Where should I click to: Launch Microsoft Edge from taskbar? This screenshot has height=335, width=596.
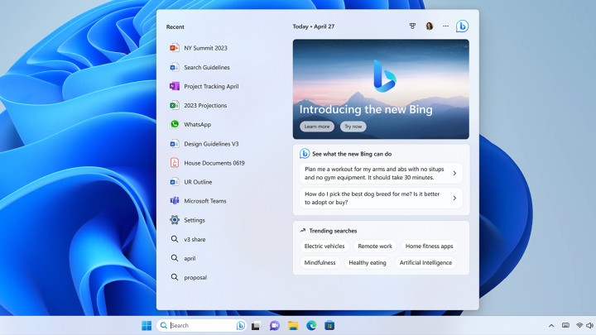tap(311, 325)
